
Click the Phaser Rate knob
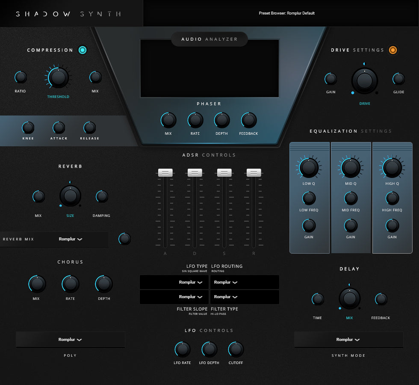click(195, 120)
